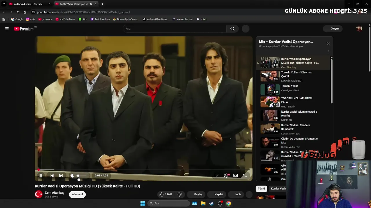Open player settings gear icon

(226, 176)
